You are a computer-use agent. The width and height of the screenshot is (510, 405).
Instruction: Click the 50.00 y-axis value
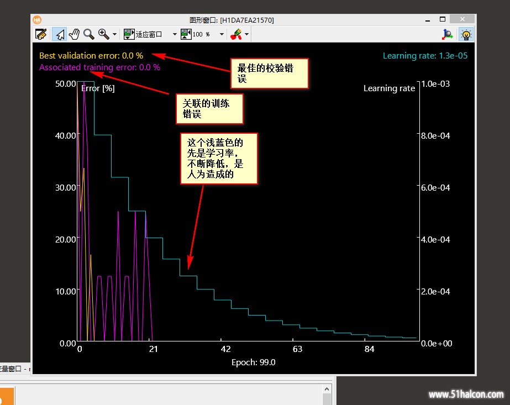click(x=66, y=83)
